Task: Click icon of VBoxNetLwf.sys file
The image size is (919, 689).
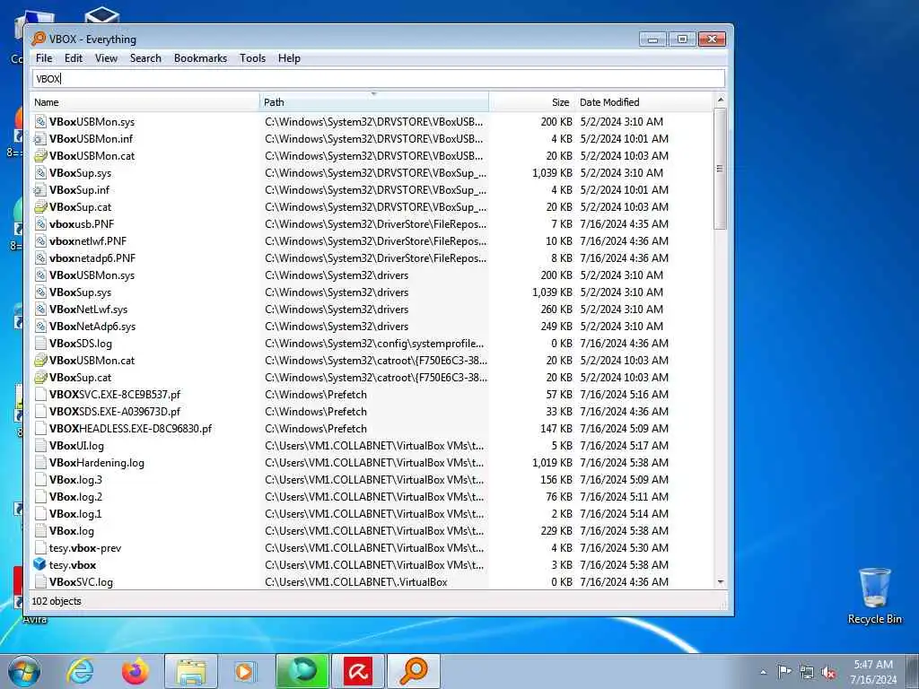Action: (x=39, y=310)
